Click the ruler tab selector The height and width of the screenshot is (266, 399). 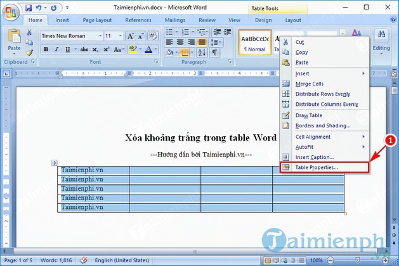click(x=6, y=73)
